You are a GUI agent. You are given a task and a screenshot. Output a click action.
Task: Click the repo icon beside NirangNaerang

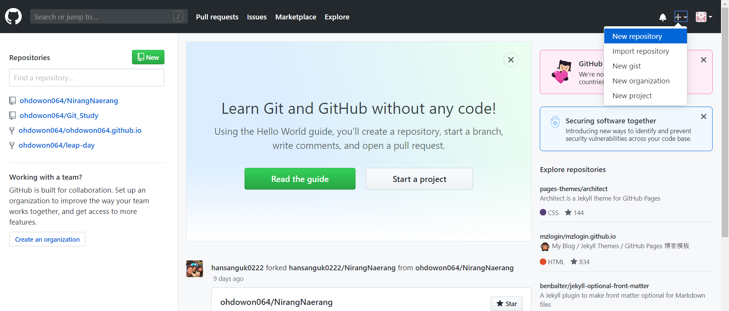pyautogui.click(x=13, y=100)
